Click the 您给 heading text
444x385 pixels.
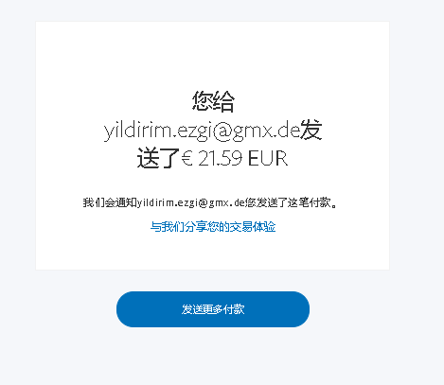pos(213,101)
